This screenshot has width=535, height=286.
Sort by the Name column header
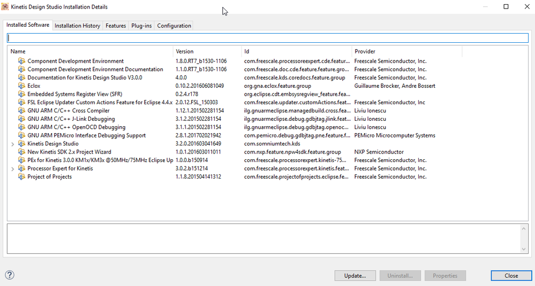(91, 51)
